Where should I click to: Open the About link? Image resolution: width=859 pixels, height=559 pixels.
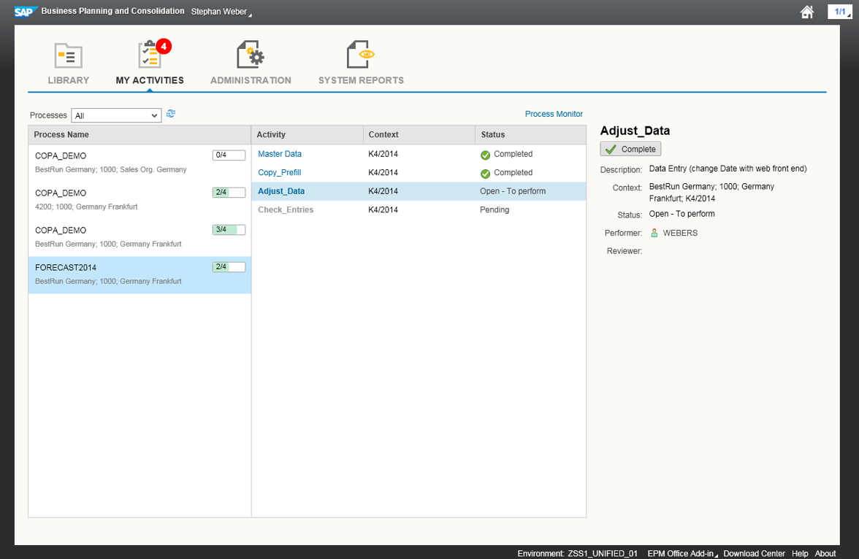click(825, 553)
